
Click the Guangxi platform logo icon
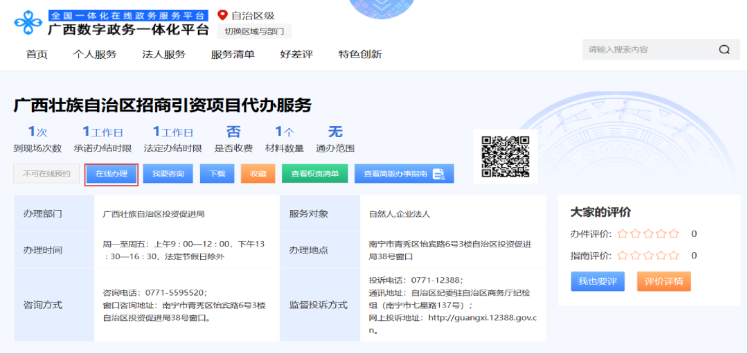[x=28, y=22]
